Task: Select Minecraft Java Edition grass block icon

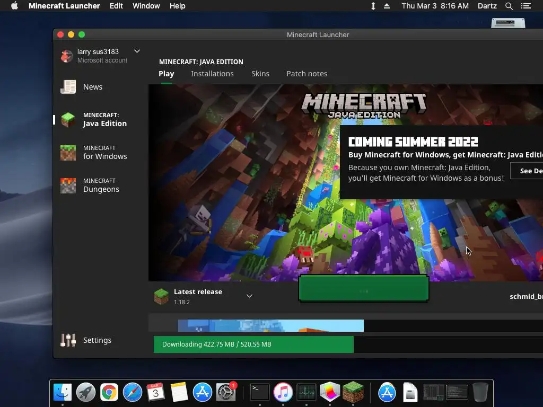Action: coord(68,120)
